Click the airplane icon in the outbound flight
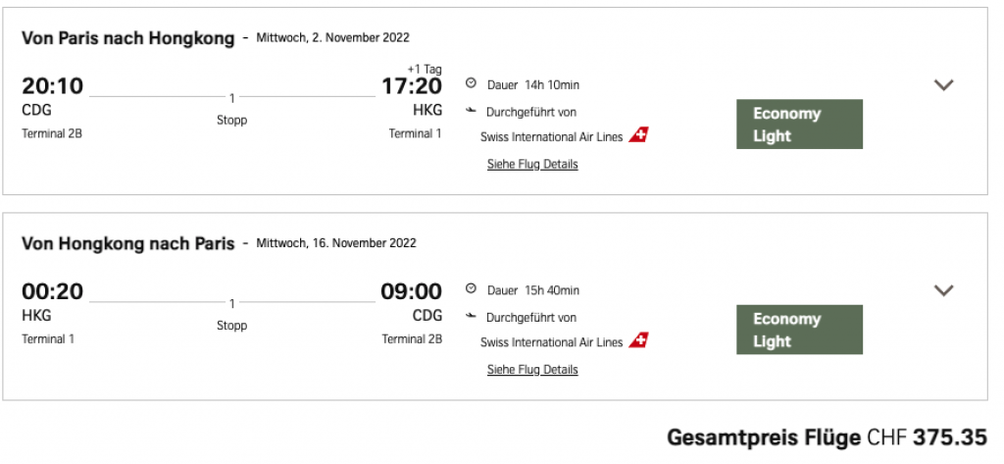This screenshot has width=1004, height=464. pos(471,112)
